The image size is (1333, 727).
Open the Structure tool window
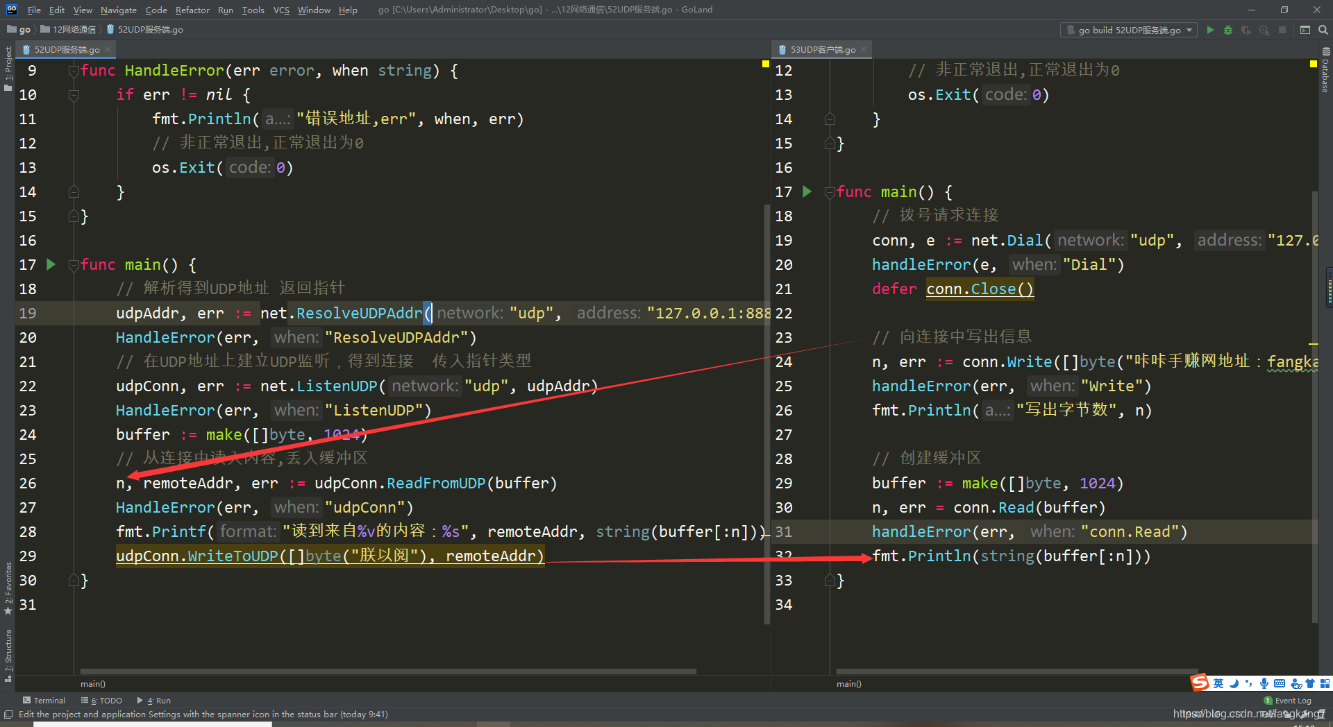point(8,656)
